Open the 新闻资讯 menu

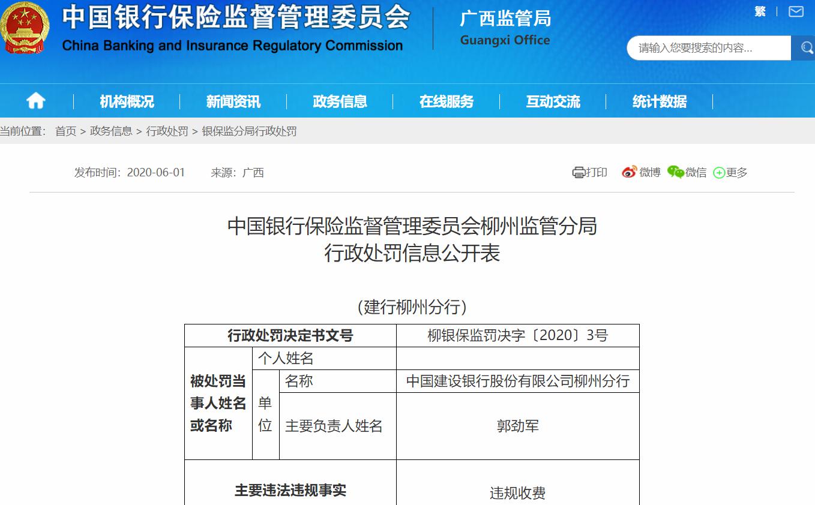click(x=233, y=101)
